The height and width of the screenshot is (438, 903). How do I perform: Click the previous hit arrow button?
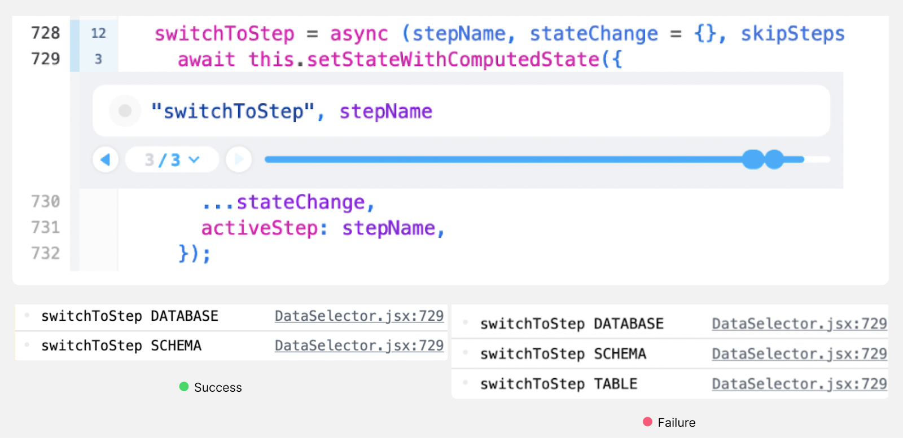click(106, 160)
